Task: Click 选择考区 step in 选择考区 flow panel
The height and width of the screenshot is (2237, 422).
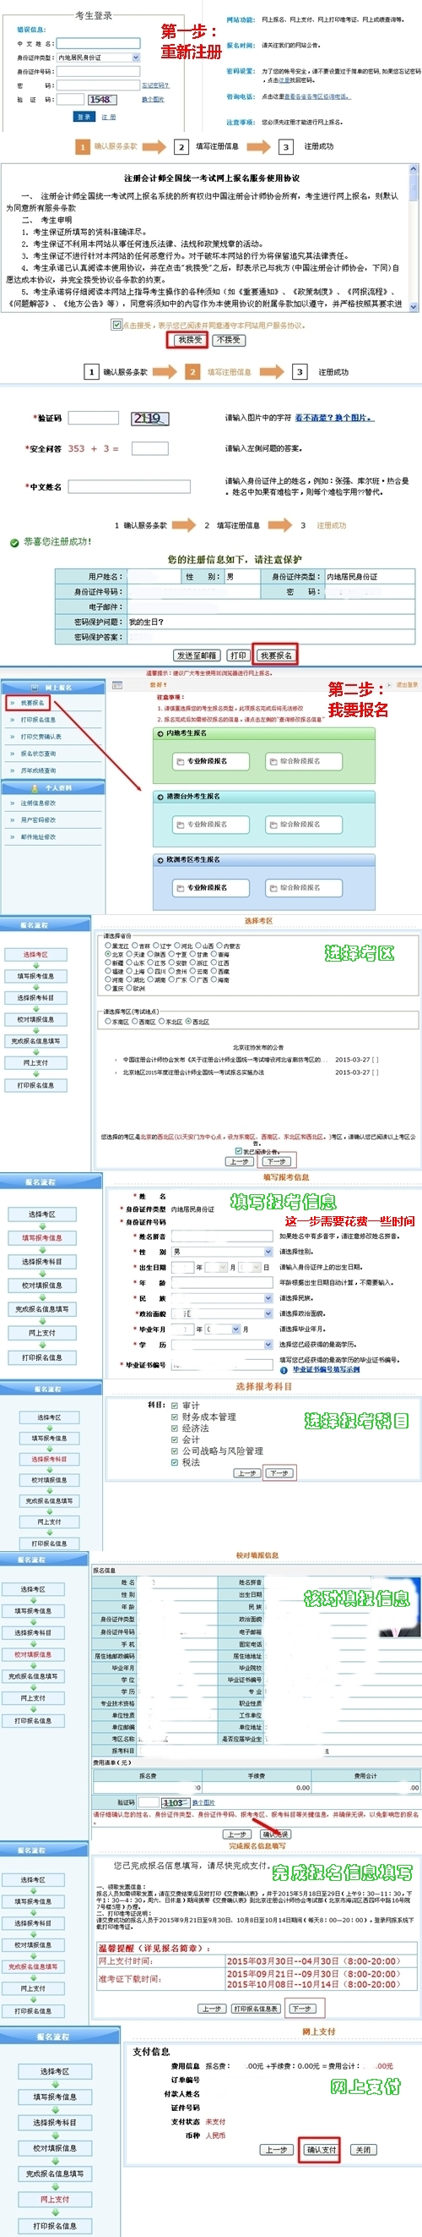Action: pyautogui.click(x=35, y=954)
